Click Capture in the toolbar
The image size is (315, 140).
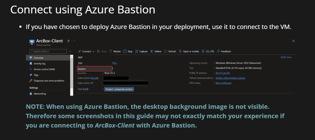point(141,51)
